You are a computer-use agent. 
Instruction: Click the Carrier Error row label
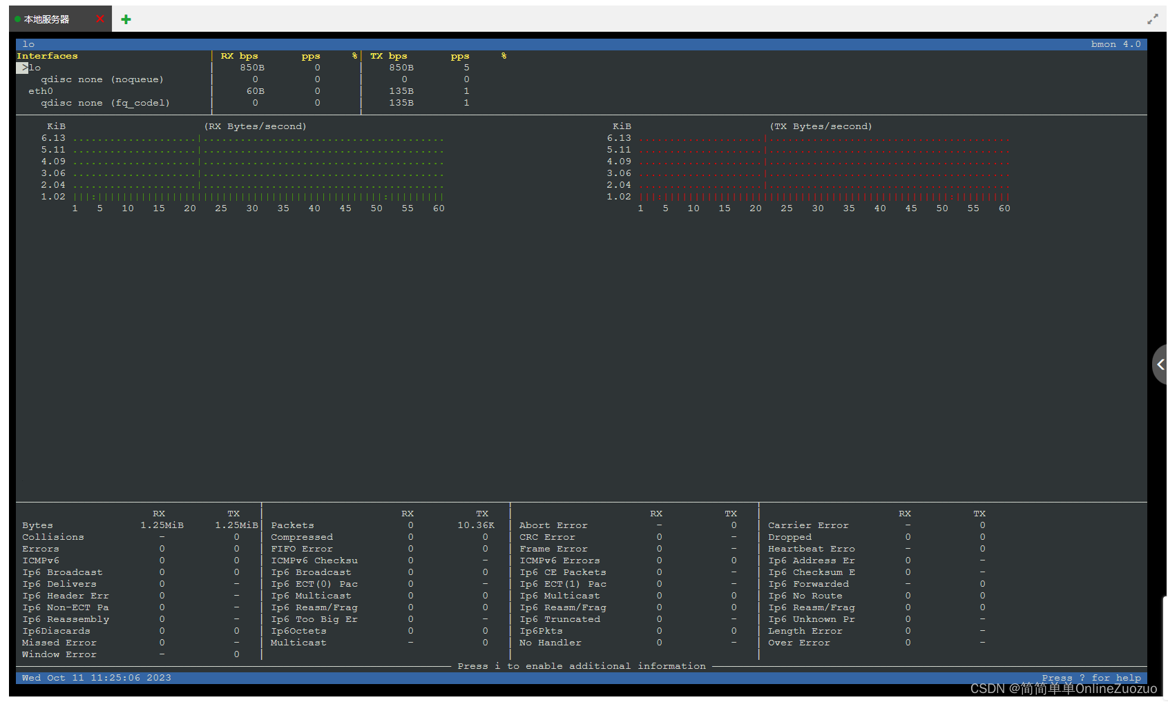pyautogui.click(x=808, y=525)
